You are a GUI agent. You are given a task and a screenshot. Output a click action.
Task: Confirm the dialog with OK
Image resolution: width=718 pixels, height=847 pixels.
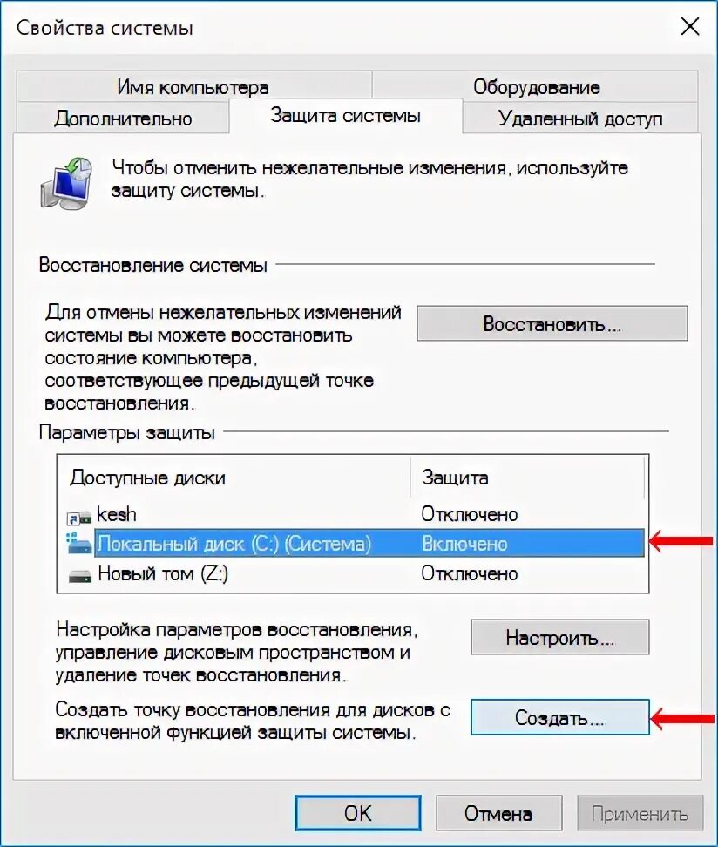(357, 813)
